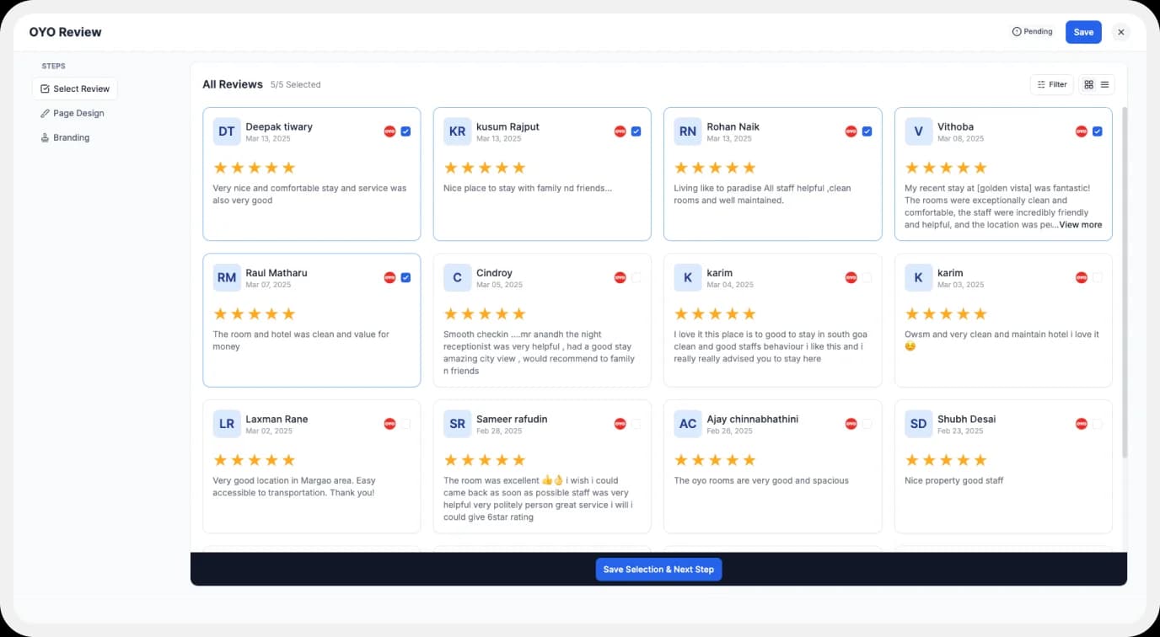Deselect Deepak tiwary's review
The image size is (1160, 637).
point(405,131)
